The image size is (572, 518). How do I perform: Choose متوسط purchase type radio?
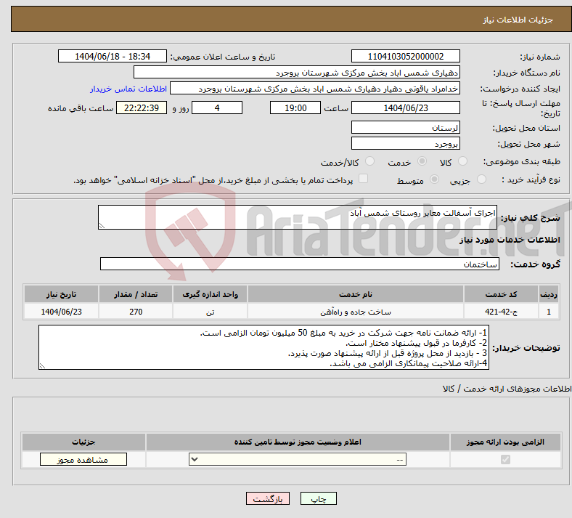[x=435, y=179]
